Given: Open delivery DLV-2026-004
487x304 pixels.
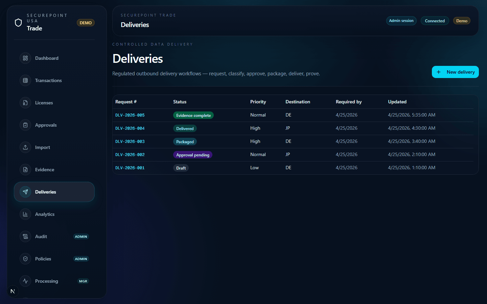Looking at the screenshot, I should click(130, 128).
